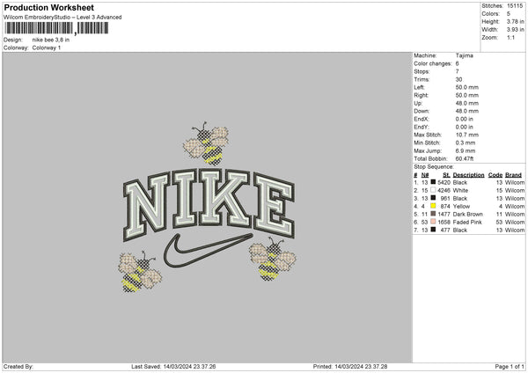Click the Colors value 5

pos(509,14)
